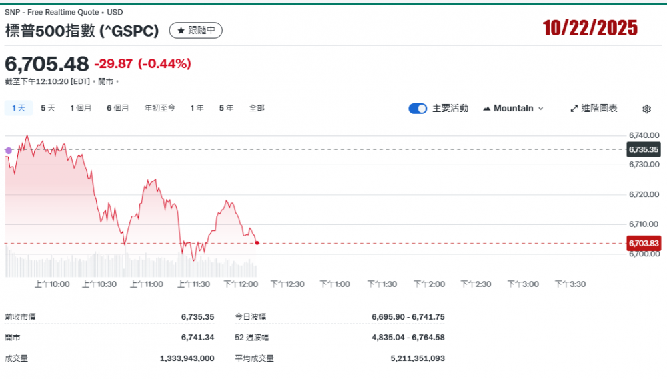Select the 1個月 time range
The width and height of the screenshot is (667, 379).
pos(81,108)
